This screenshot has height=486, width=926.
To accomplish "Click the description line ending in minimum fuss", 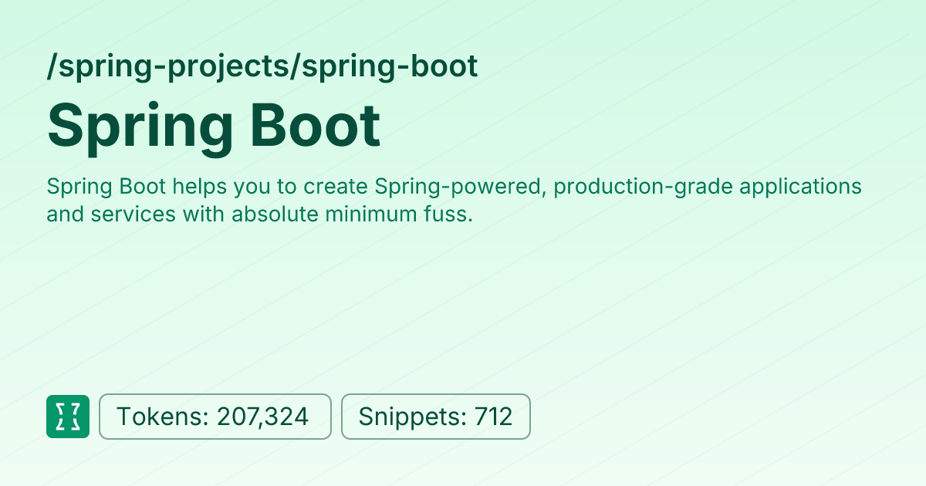I will [x=259, y=214].
